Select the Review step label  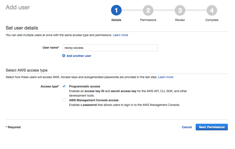click(x=180, y=20)
